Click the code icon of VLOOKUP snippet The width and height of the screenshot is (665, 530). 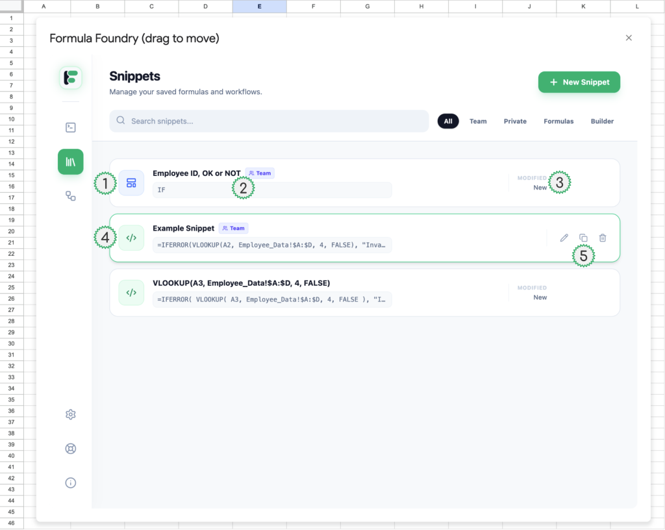(131, 292)
